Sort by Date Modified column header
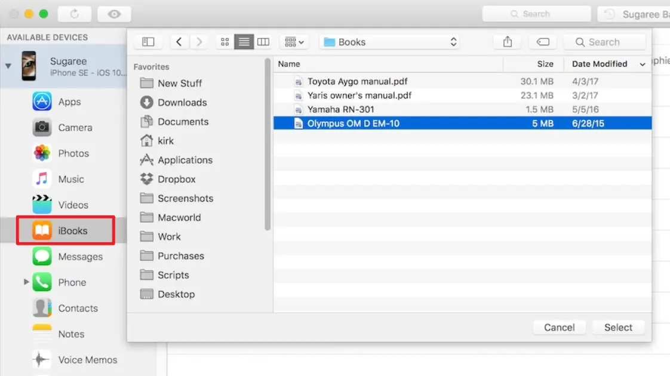 (608, 64)
